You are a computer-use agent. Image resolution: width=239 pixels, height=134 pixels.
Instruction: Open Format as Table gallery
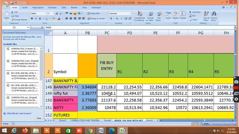150,16
